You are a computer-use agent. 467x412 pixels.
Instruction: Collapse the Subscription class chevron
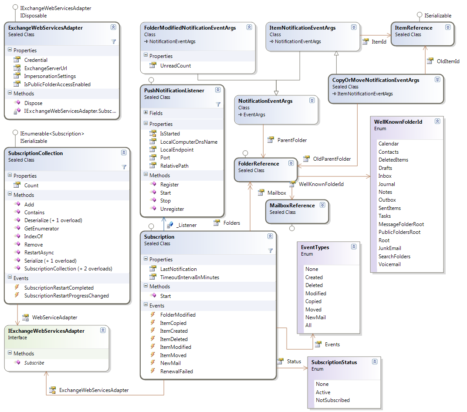(x=270, y=236)
